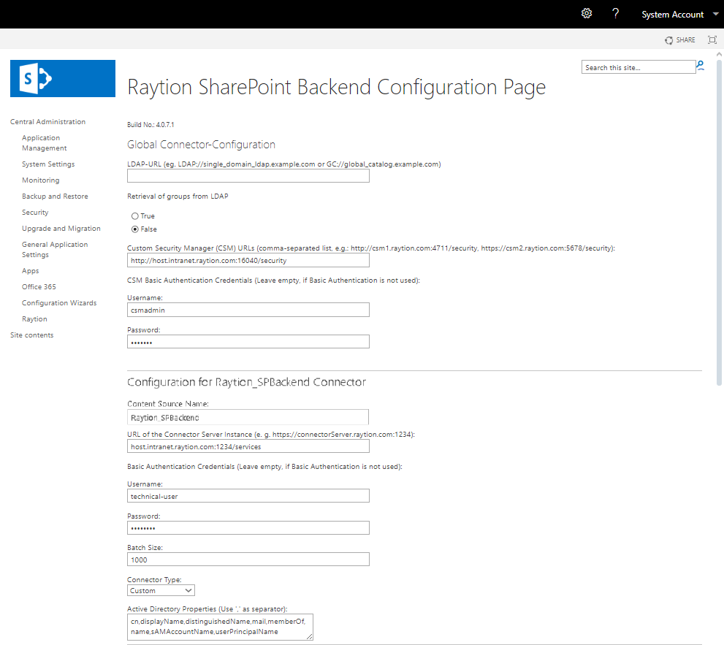The width and height of the screenshot is (724, 645).
Task: Click the Search this site box
Action: 638,67
